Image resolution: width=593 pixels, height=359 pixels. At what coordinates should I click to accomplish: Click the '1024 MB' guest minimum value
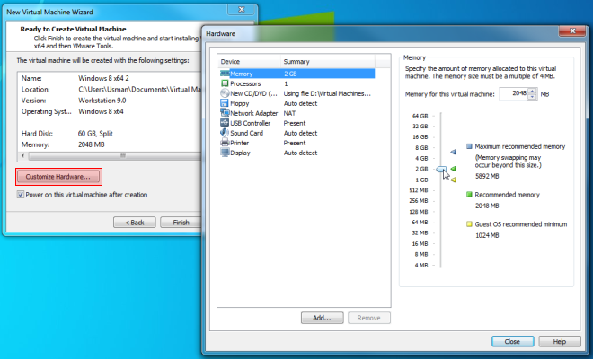[x=487, y=235]
